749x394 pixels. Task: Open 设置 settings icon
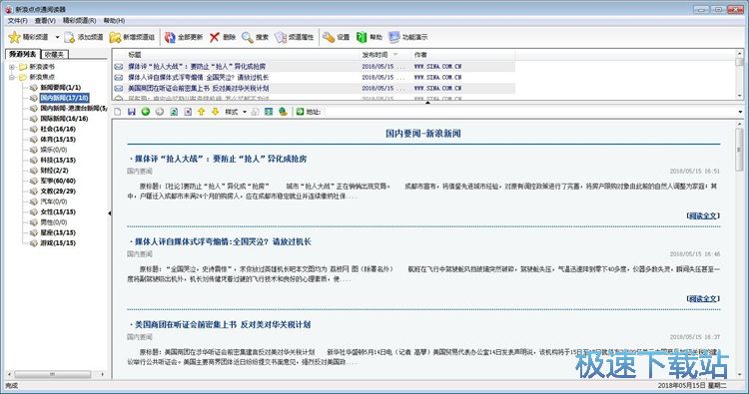pos(329,37)
